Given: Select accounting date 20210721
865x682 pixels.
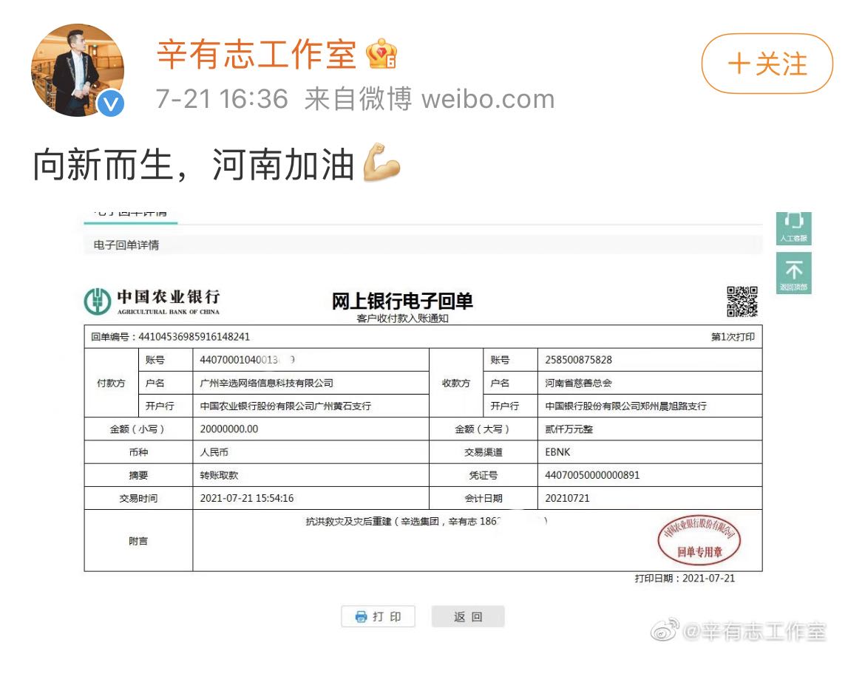Looking at the screenshot, I should pyautogui.click(x=567, y=499).
